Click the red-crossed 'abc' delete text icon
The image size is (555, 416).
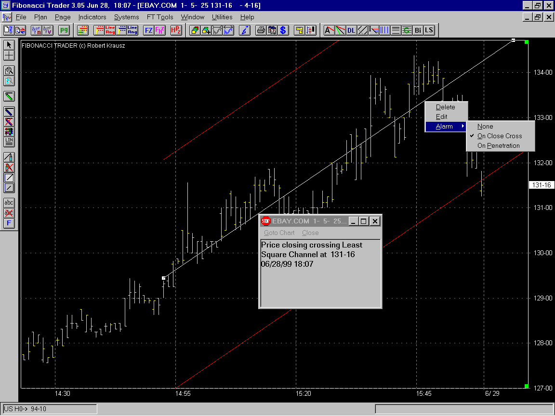tap(9, 213)
